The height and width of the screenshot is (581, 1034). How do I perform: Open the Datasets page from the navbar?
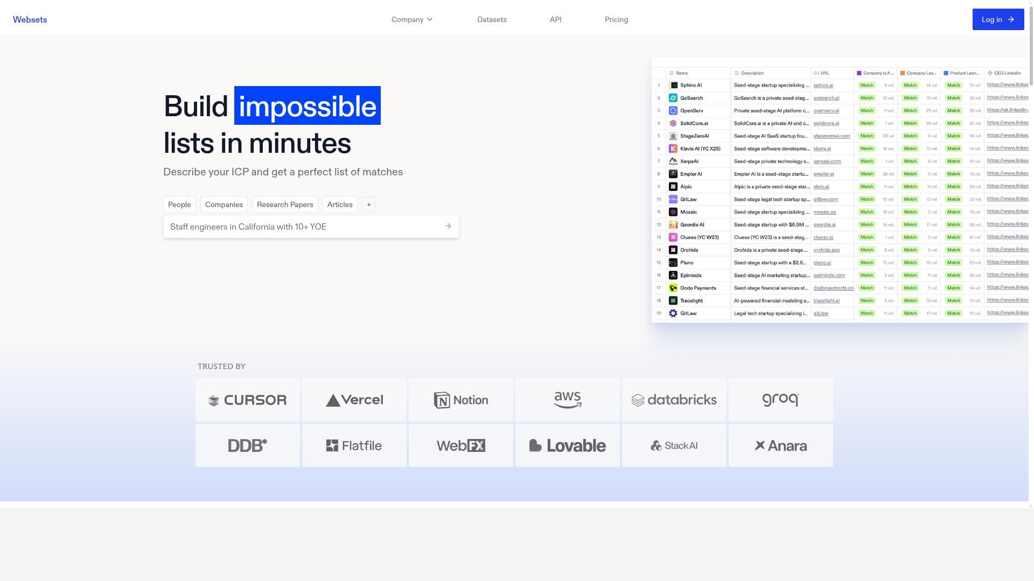[492, 19]
